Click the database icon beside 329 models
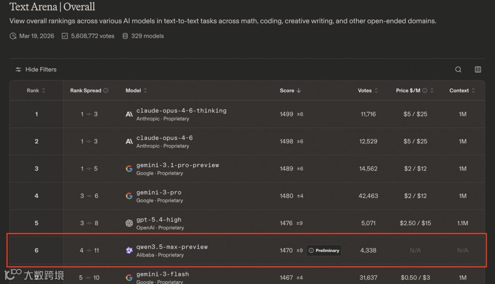Viewport: 495px width, 284px height. [x=125, y=36]
